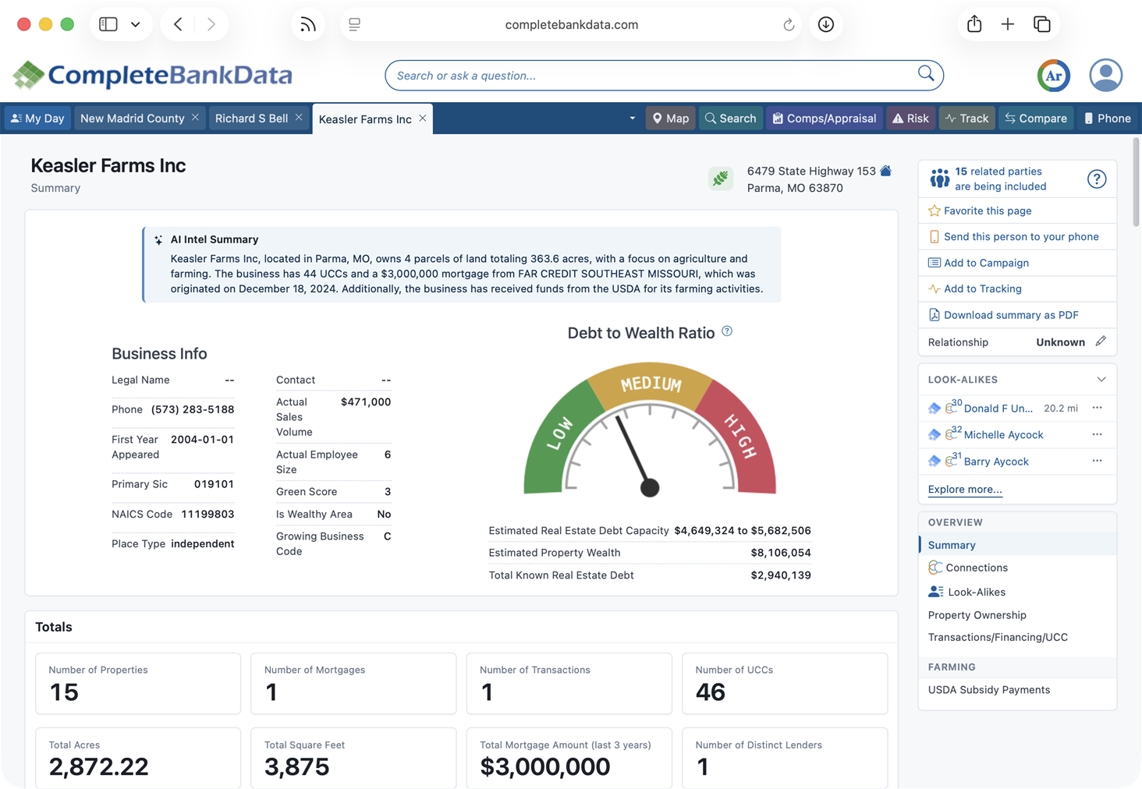The width and height of the screenshot is (1142, 789).
Task: Click the Debt to Wealth gauge needle
Action: [637, 455]
